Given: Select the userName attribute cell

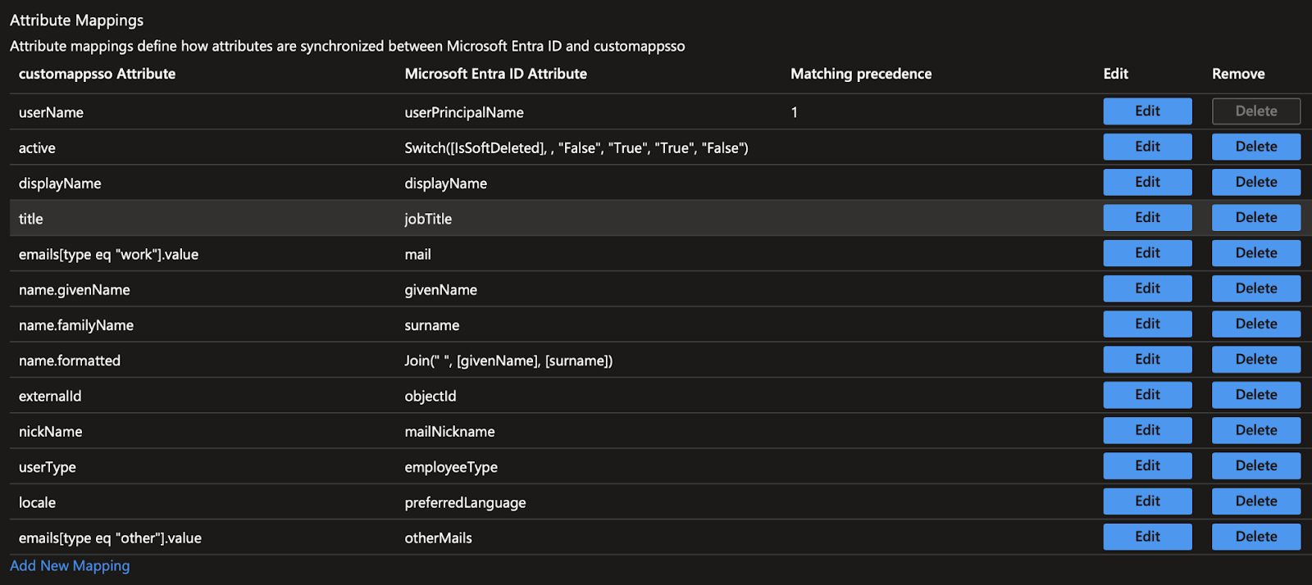Looking at the screenshot, I should (x=51, y=112).
